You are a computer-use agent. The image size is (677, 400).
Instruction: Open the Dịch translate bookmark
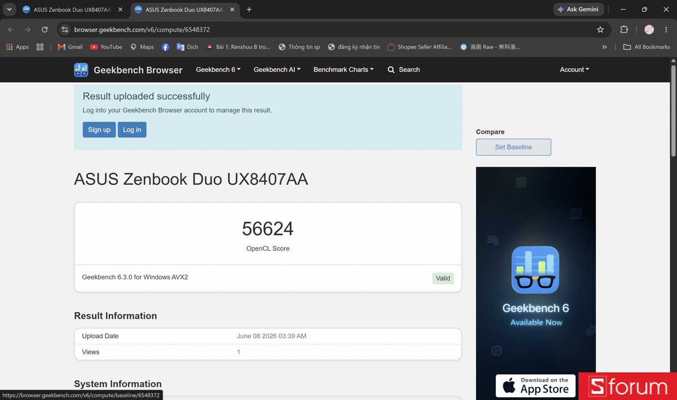point(187,47)
